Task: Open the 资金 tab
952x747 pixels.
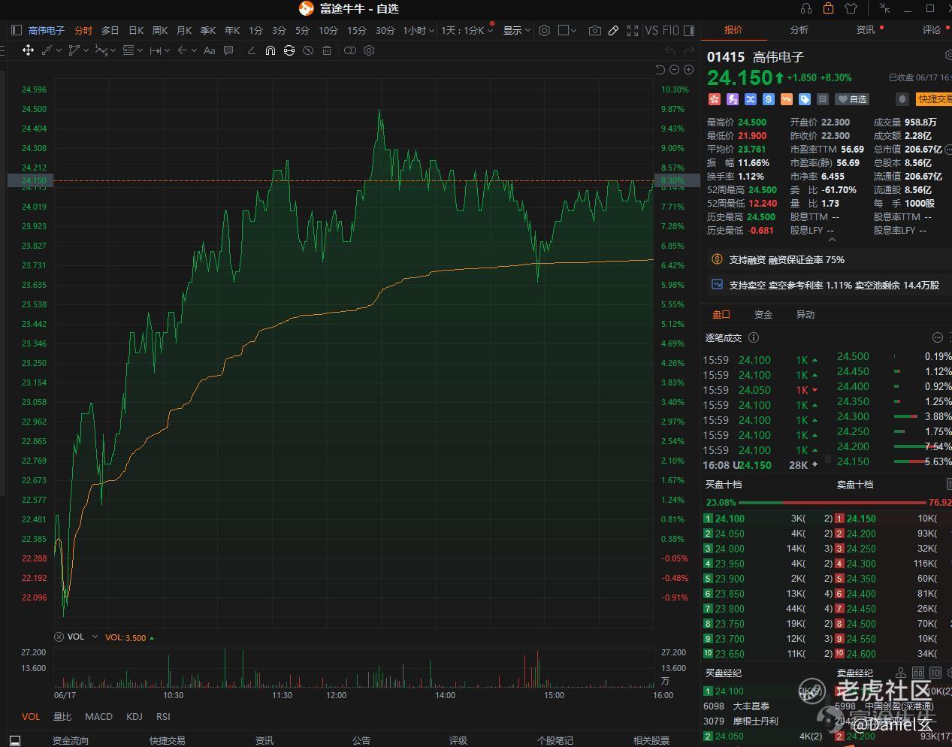Action: click(763, 314)
